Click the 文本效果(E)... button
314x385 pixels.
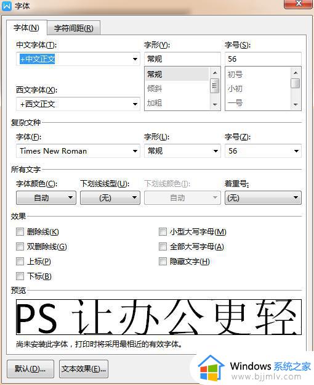click(84, 369)
